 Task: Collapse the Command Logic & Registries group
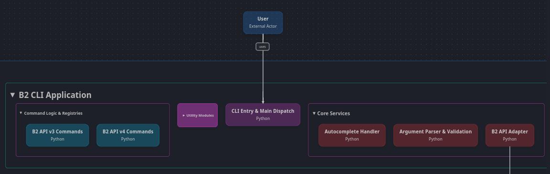tap(21, 113)
